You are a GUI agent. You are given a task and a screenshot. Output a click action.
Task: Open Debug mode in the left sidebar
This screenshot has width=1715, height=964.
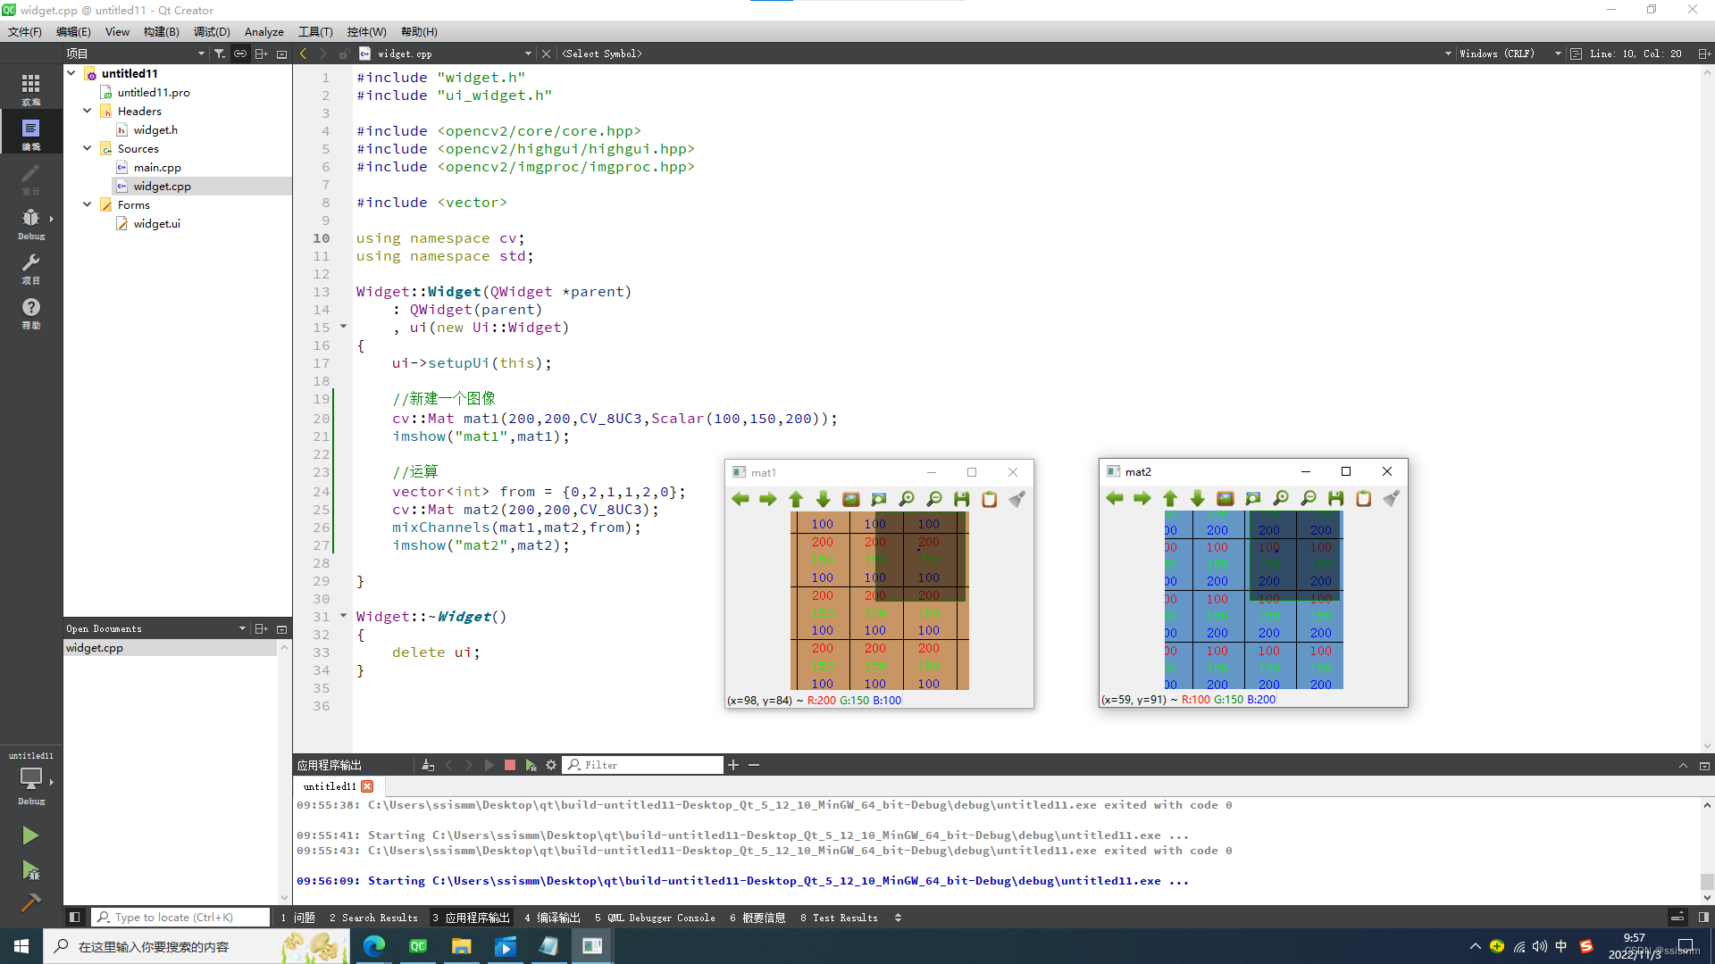click(30, 223)
